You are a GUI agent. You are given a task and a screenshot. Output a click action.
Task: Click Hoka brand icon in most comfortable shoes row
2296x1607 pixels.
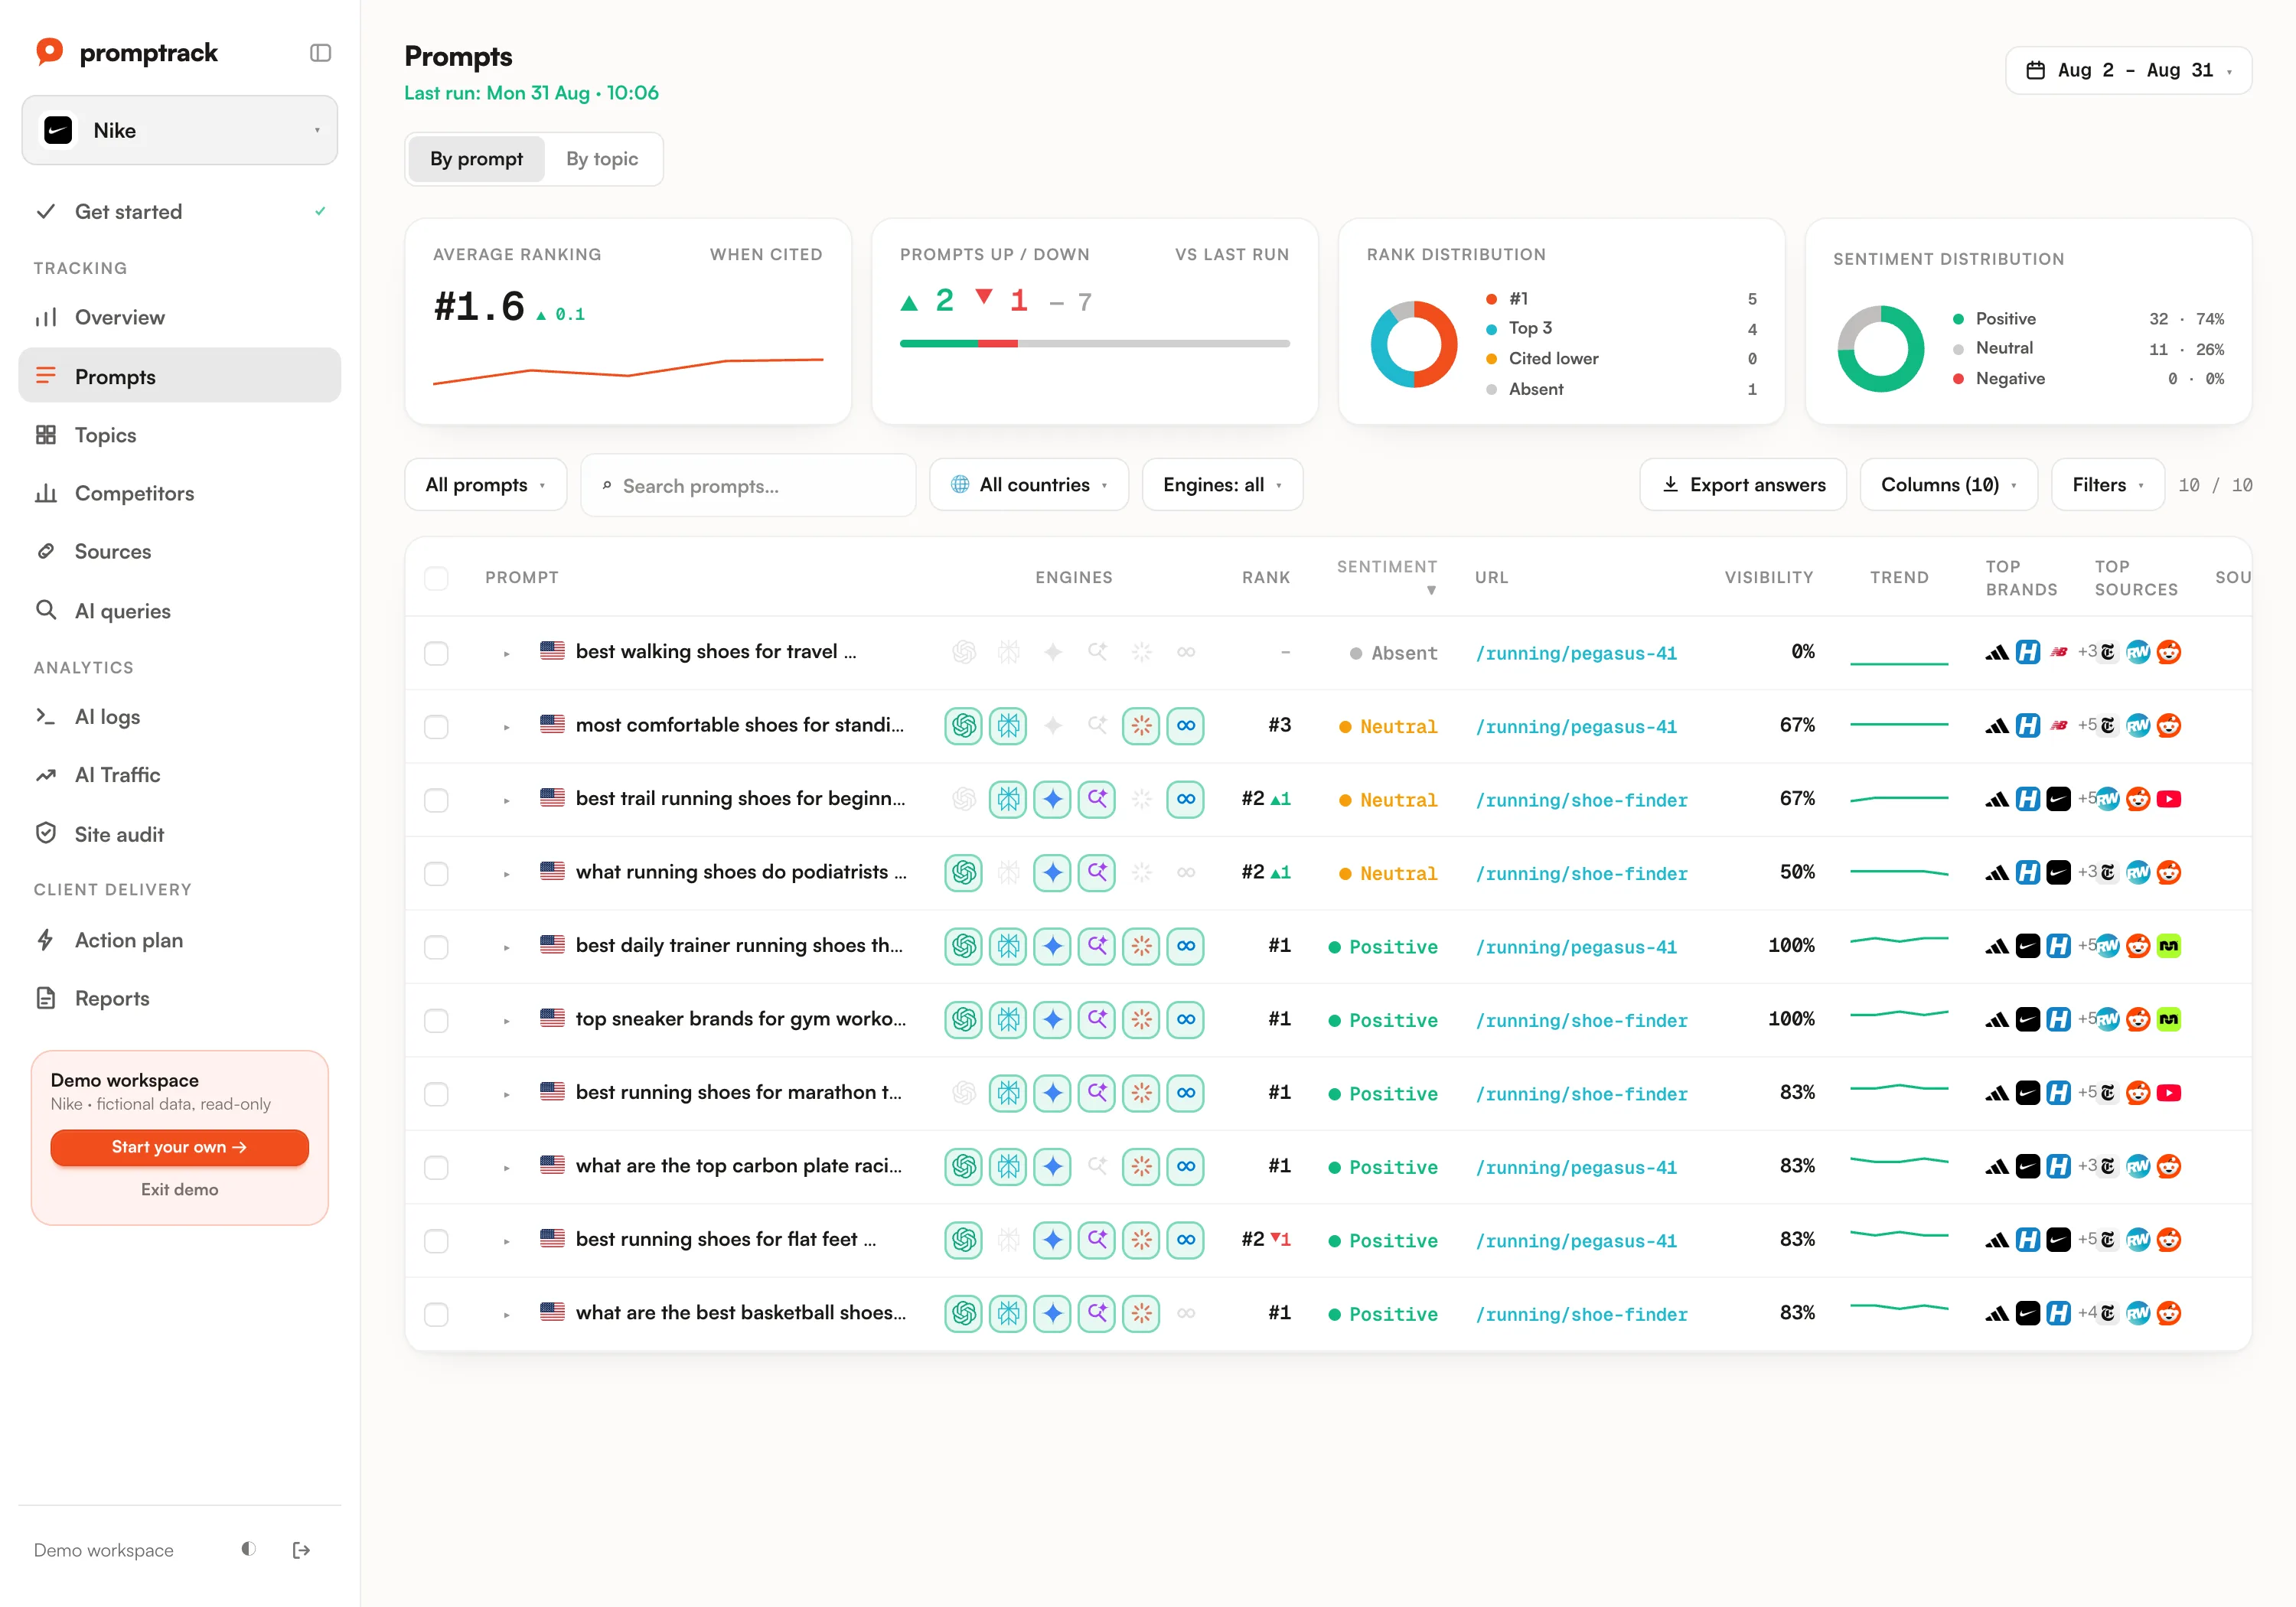[x=2027, y=726]
